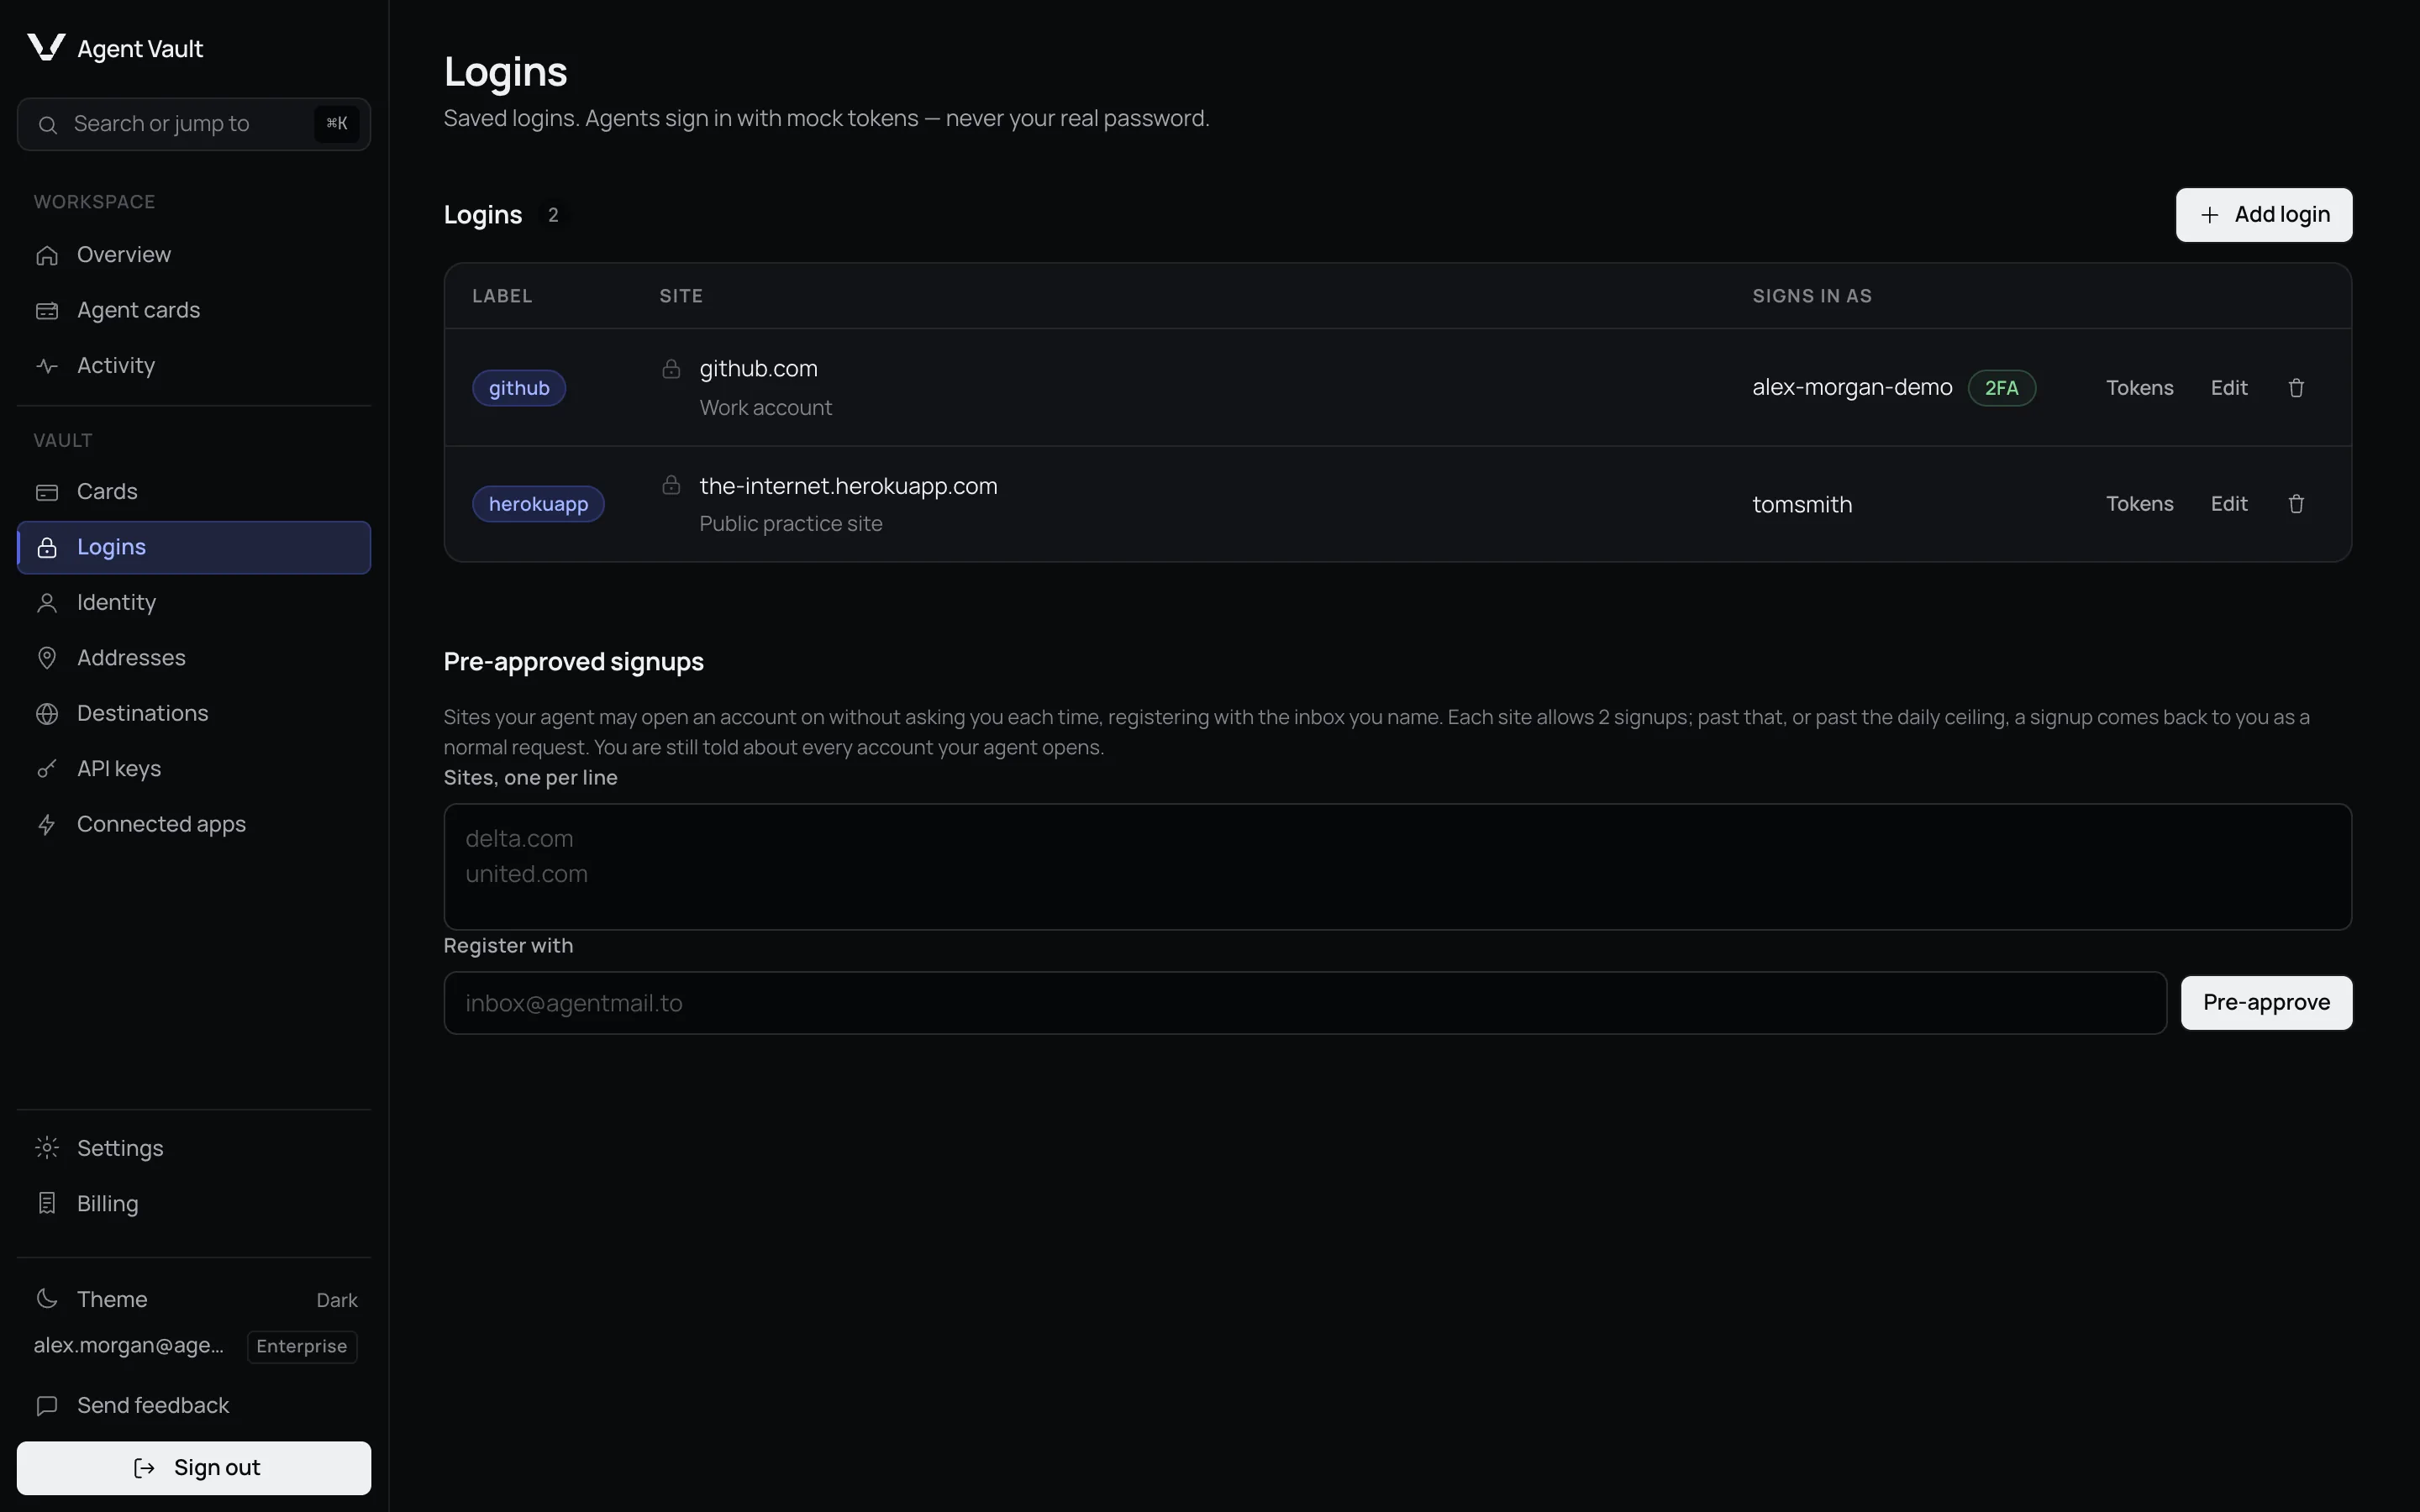Click the herokuapp label tag
This screenshot has width=2420, height=1512.
coord(538,504)
